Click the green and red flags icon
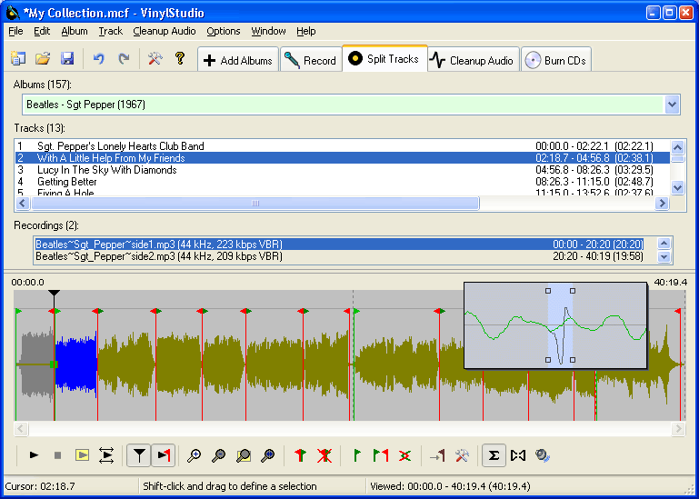The width and height of the screenshot is (699, 499). 381,455
